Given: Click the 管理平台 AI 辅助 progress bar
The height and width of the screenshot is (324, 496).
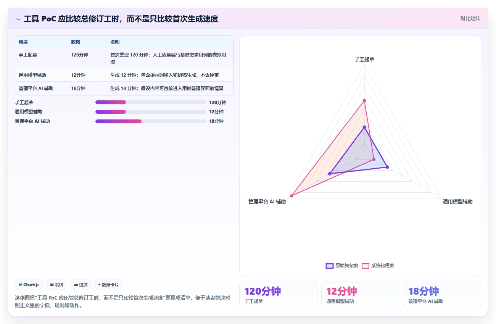Looking at the screenshot, I should [151, 121].
